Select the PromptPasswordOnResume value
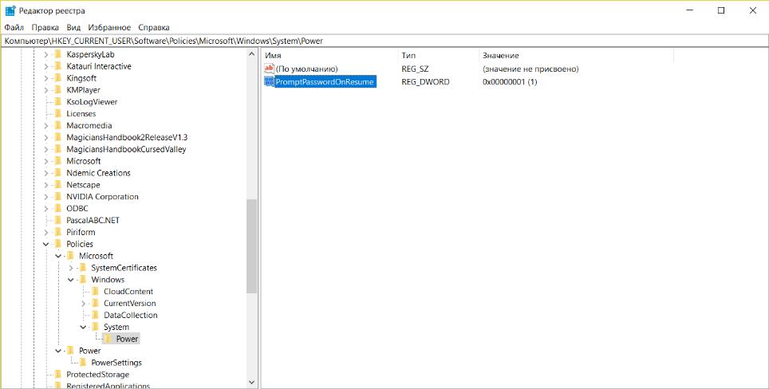This screenshot has width=769, height=389. 325,82
